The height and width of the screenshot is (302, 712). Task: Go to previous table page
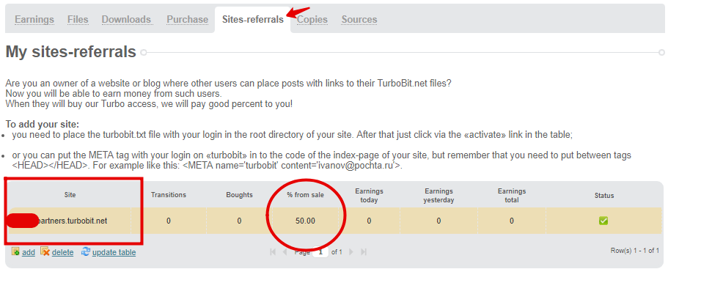click(x=285, y=251)
